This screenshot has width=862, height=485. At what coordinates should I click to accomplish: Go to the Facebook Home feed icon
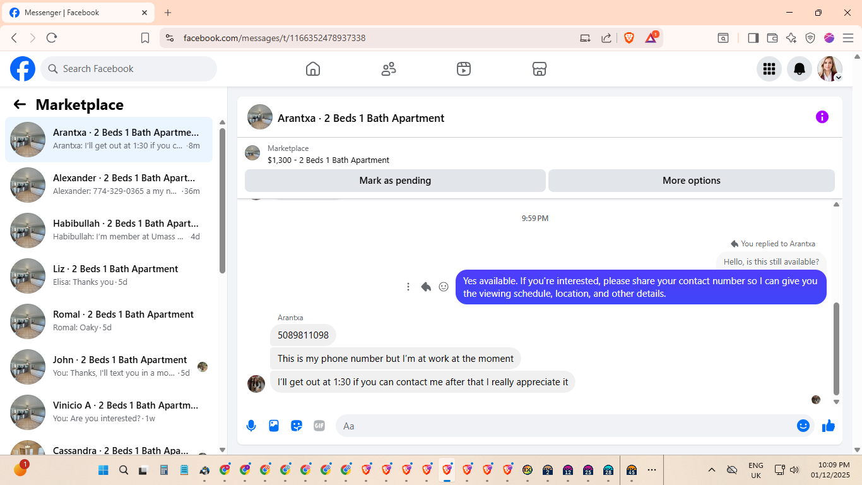[313, 69]
